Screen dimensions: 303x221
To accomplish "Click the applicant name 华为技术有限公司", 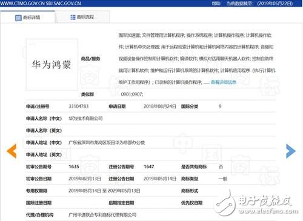I will coord(85,119).
